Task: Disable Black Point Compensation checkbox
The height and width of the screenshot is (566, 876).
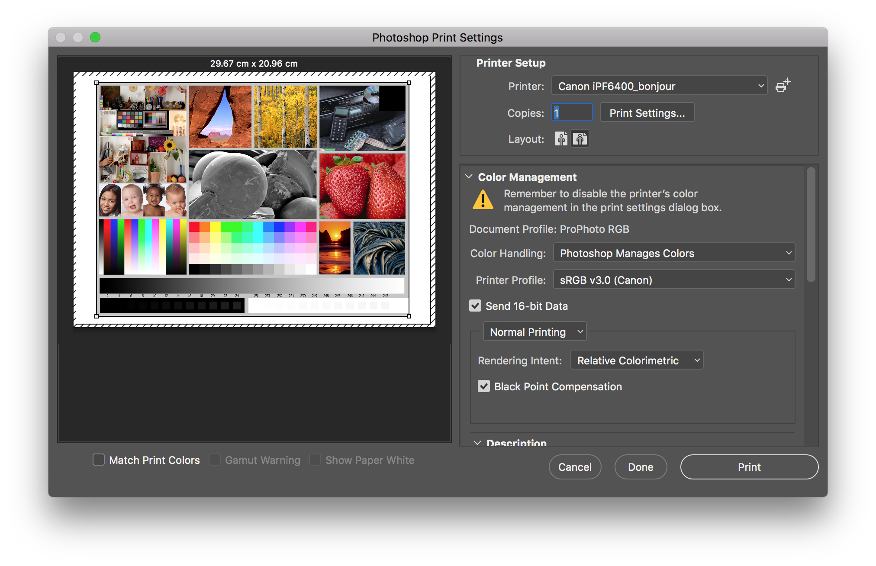Action: 484,386
